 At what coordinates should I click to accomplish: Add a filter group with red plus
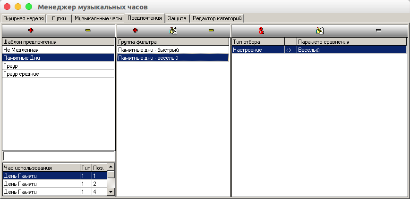tap(135, 30)
